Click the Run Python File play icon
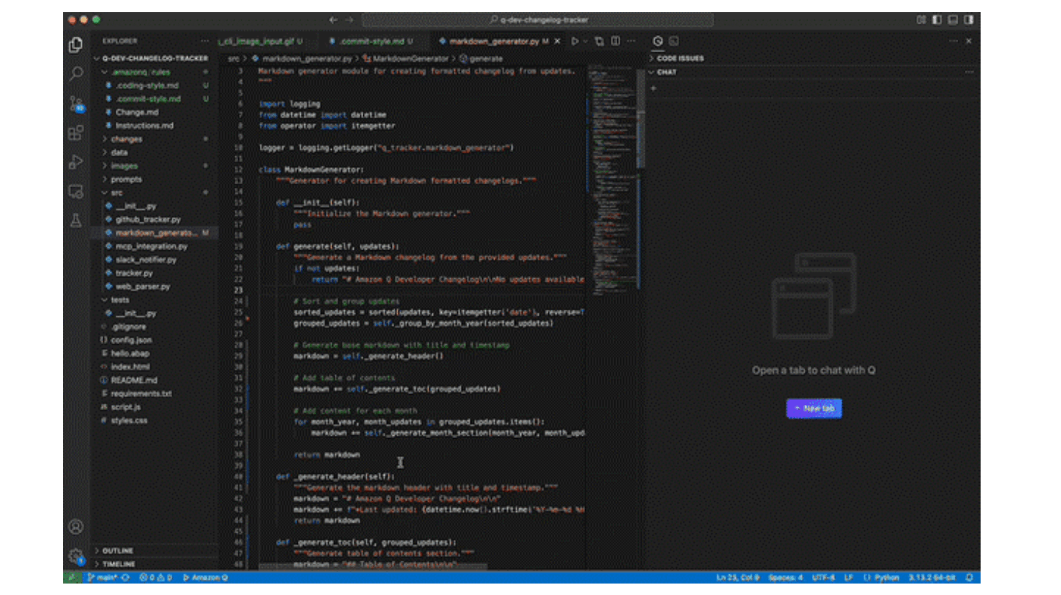 click(x=574, y=42)
